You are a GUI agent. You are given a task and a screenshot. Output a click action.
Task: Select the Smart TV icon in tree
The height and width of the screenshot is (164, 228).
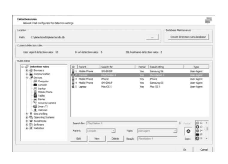click(x=35, y=107)
